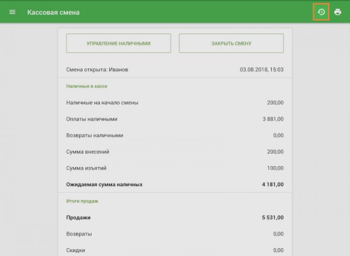
Task: Select the Смена открыта: Иванов row
Action: pos(97,70)
